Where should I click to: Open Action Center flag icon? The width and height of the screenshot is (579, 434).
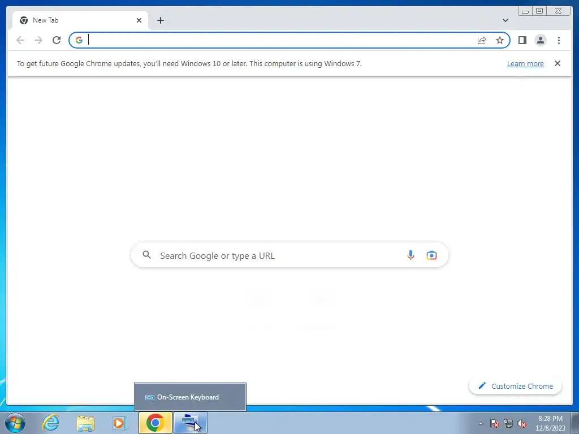click(495, 423)
